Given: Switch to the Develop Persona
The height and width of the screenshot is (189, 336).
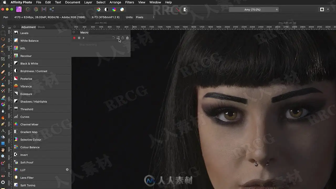Looking at the screenshot, I should [x=36, y=9].
